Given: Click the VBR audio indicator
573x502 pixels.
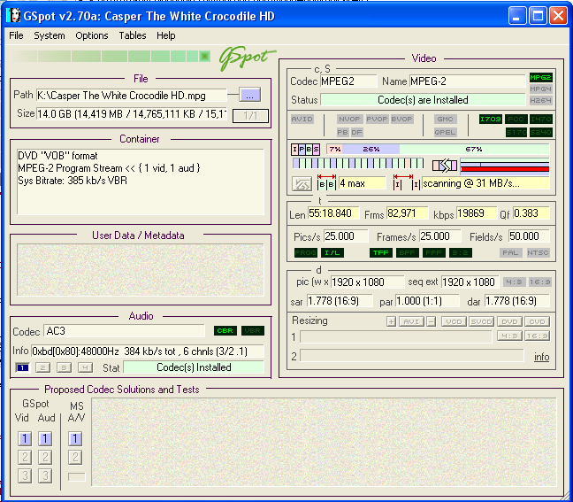Looking at the screenshot, I should coord(253,331).
